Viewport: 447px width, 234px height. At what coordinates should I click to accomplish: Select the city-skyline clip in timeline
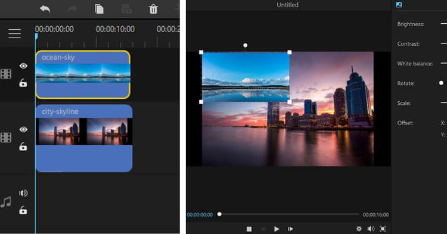pos(84,138)
